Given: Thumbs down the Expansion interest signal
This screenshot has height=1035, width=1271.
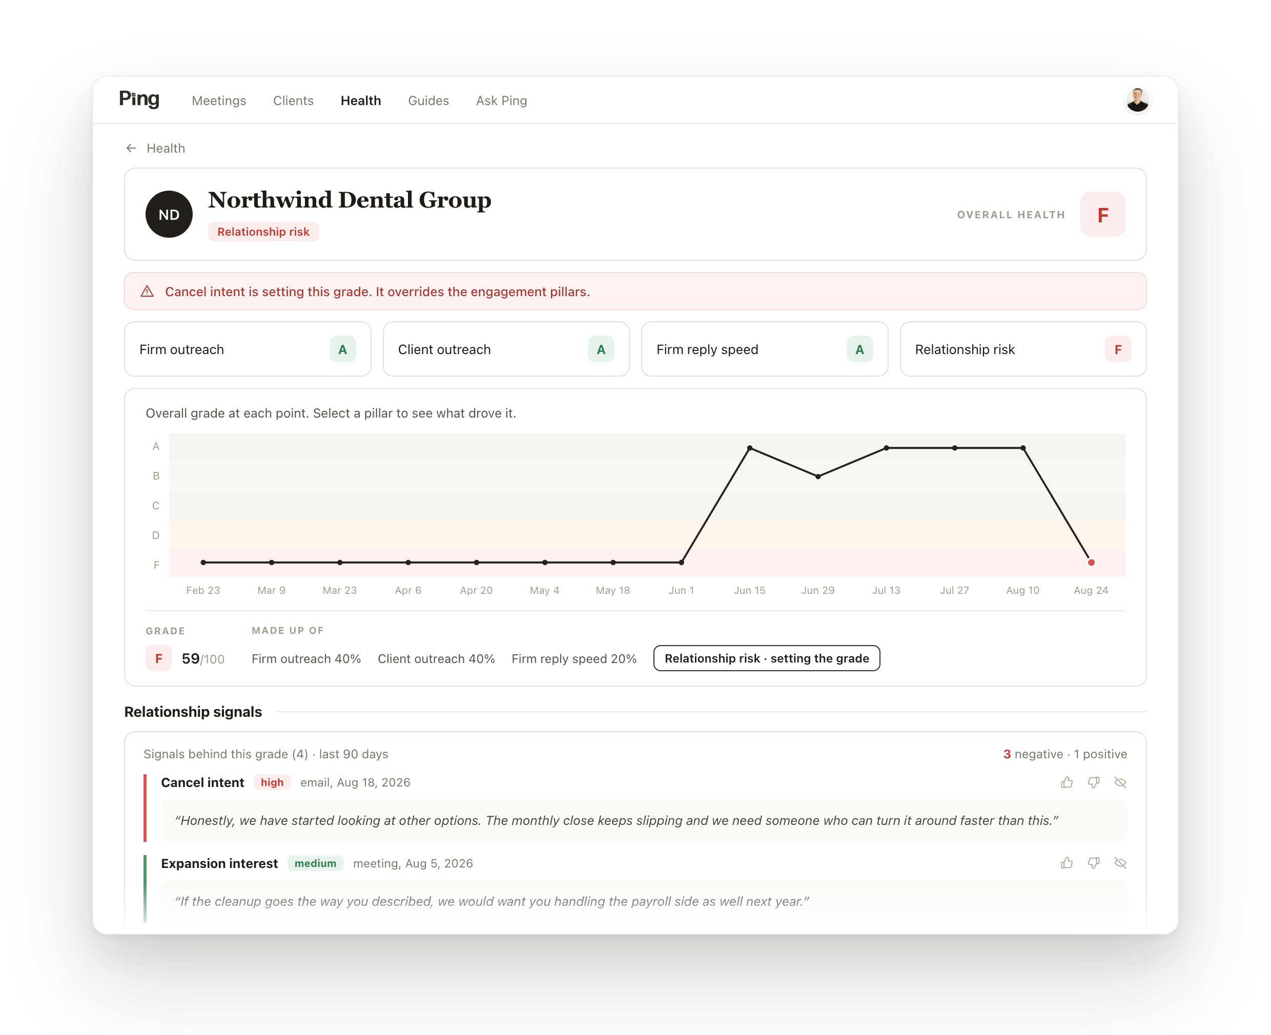Looking at the screenshot, I should (1094, 863).
